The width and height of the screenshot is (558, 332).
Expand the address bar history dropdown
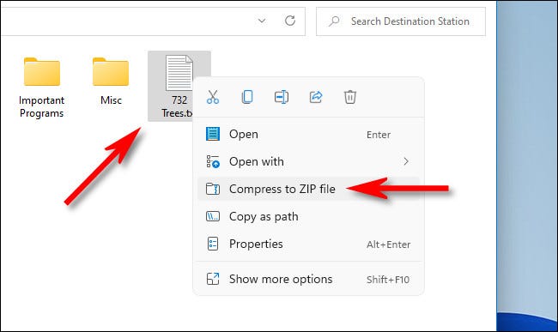pos(262,21)
